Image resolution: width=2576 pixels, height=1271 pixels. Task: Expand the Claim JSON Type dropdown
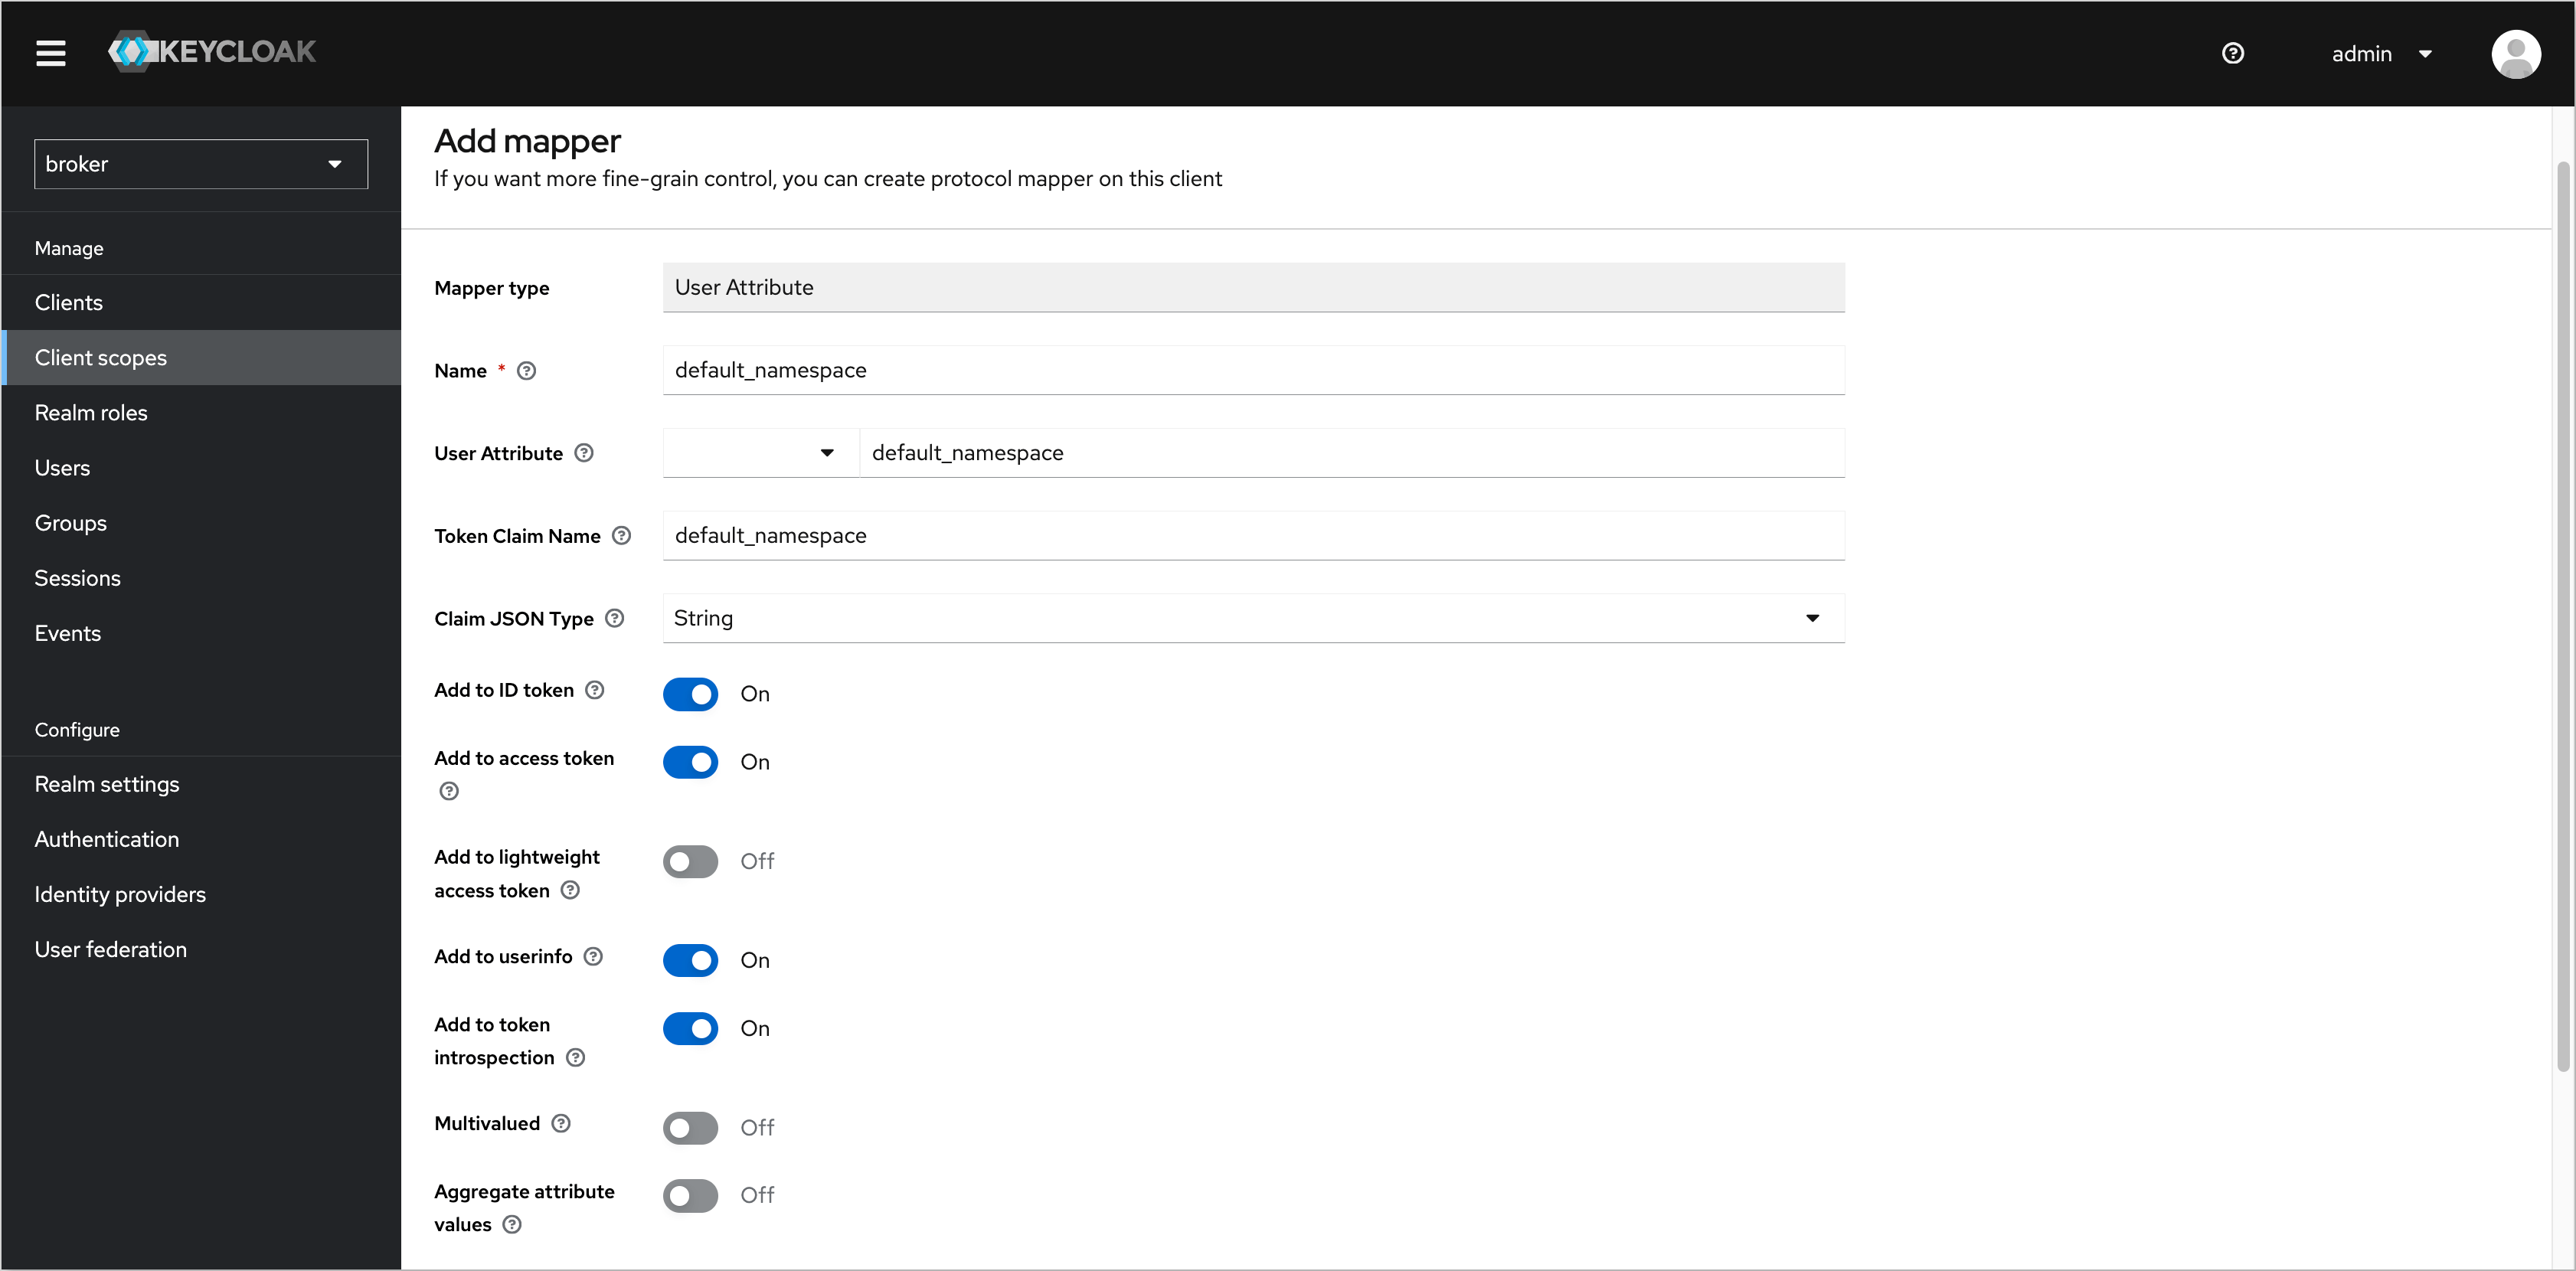click(x=1810, y=617)
